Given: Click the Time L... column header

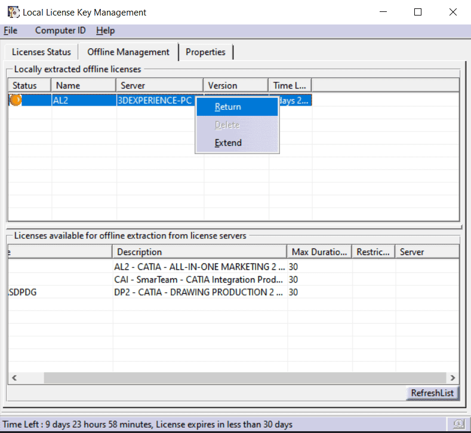Looking at the screenshot, I should (x=290, y=85).
